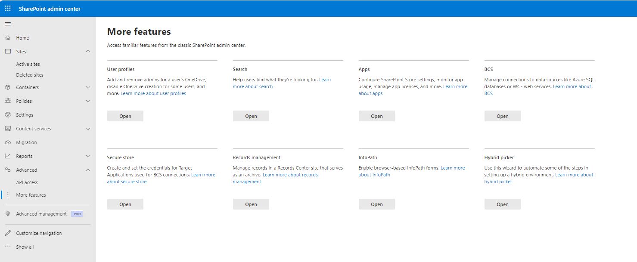
Task: Select API access in the sidebar
Action: point(27,182)
